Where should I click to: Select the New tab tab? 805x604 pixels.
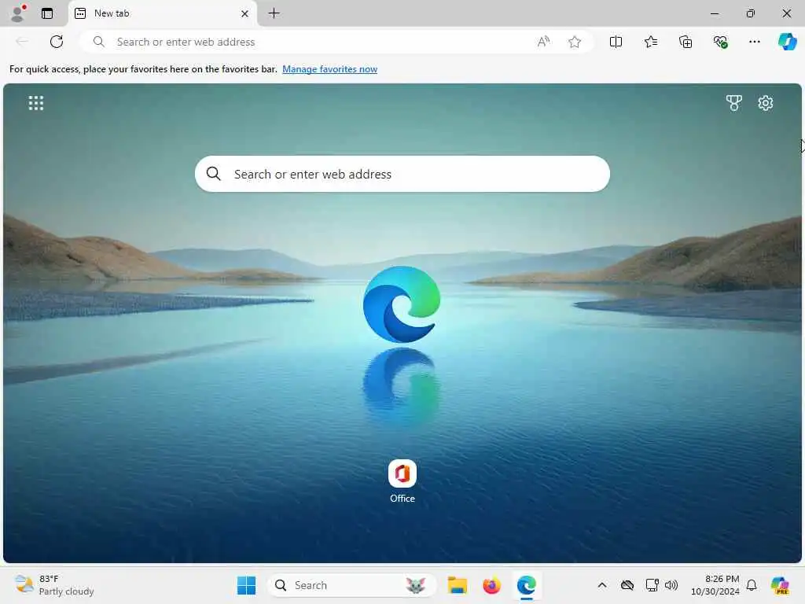point(162,13)
